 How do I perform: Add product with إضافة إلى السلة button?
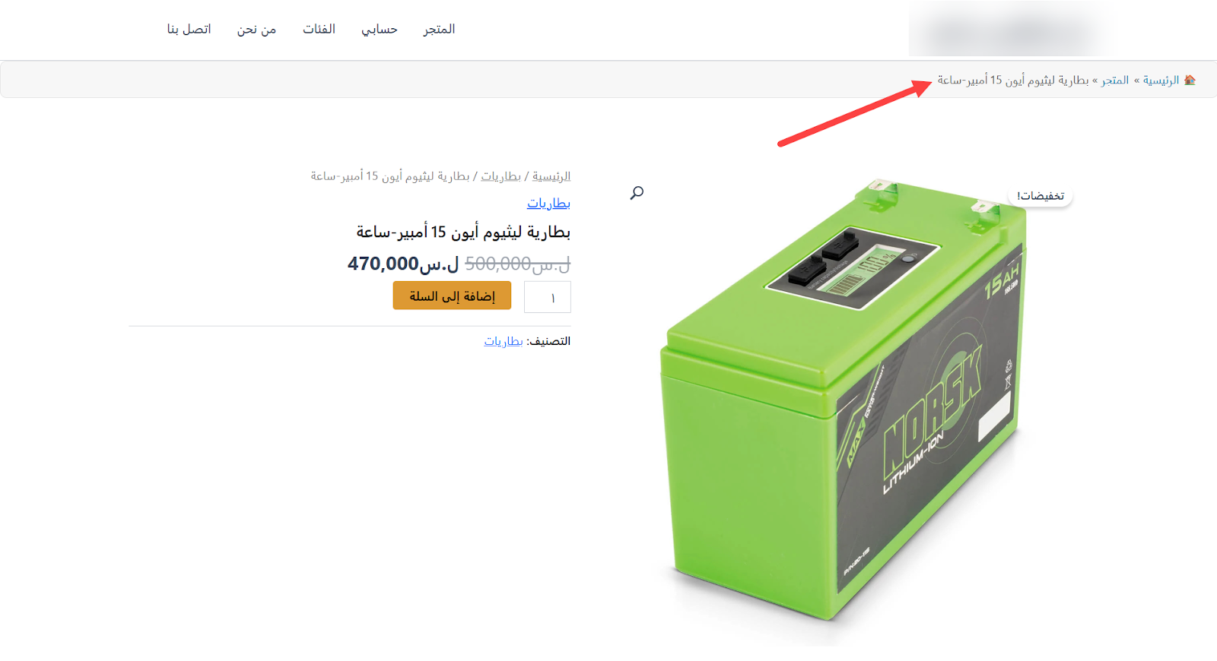pyautogui.click(x=452, y=296)
